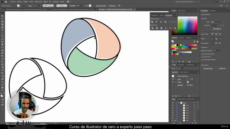Open the arrange documents dropdown in menu bar

(x=69, y=2)
